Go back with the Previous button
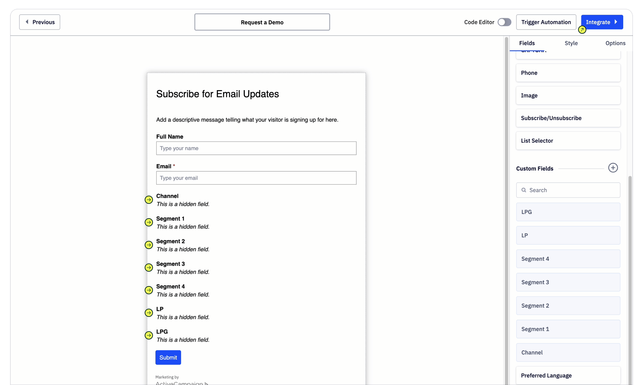This screenshot has height=385, width=643. [x=40, y=22]
